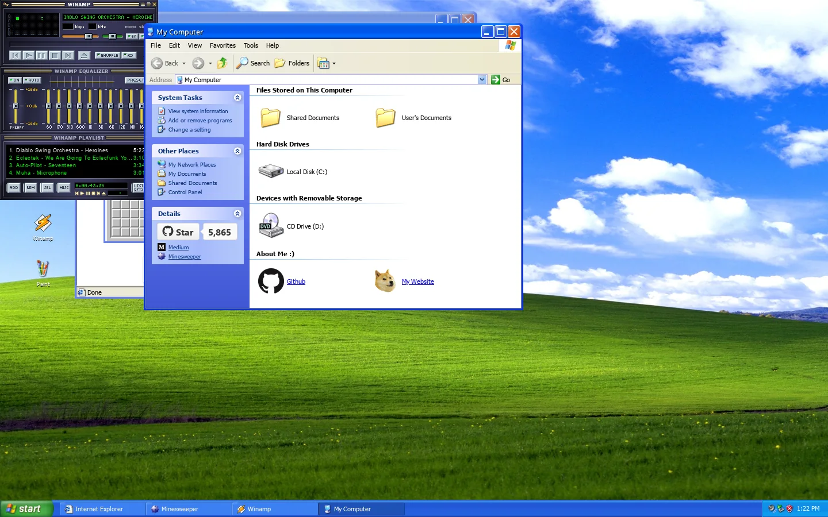Click the Winamp eject button
Image resolution: width=828 pixels, height=517 pixels.
[x=84, y=55]
